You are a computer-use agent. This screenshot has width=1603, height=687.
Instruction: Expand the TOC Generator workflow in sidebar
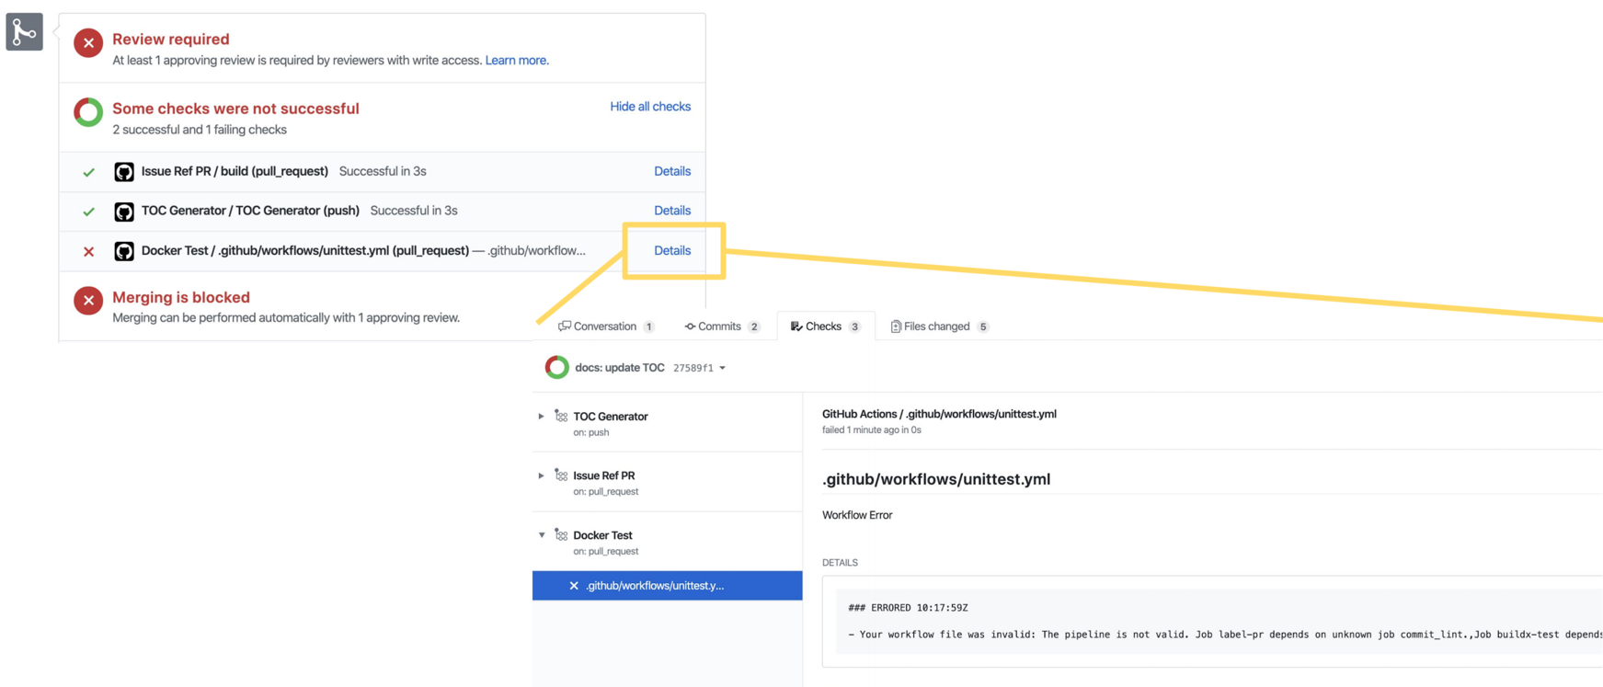pos(541,417)
